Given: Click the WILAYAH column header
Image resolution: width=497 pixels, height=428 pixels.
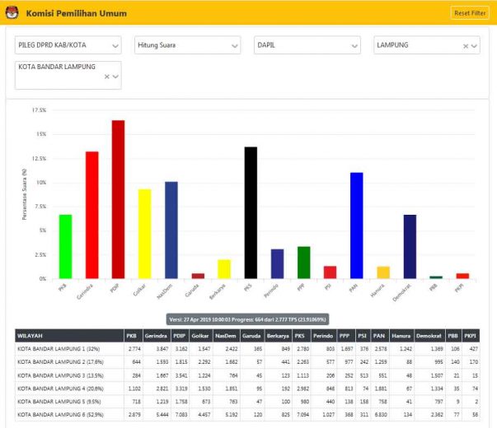Looking at the screenshot, I should tap(30, 336).
